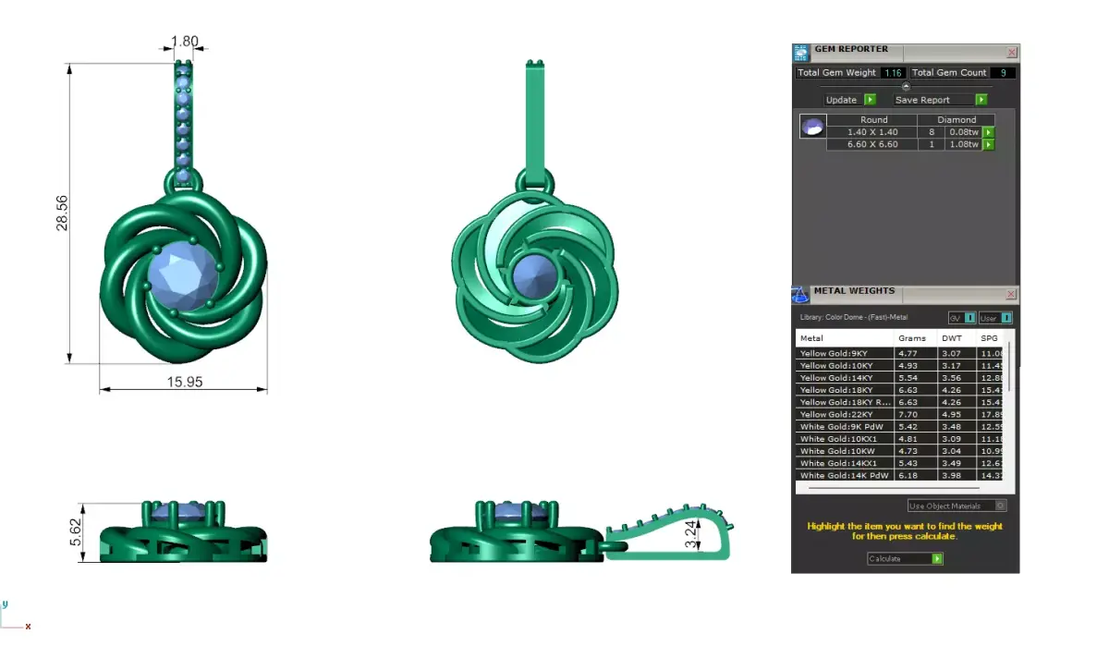Click the Calculate button
The width and height of the screenshot is (1109, 646).
pyautogui.click(x=905, y=558)
